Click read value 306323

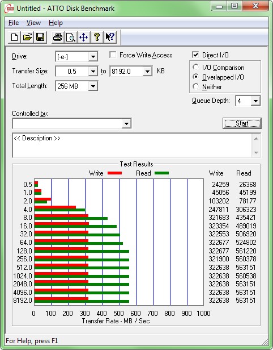[x=246, y=209]
